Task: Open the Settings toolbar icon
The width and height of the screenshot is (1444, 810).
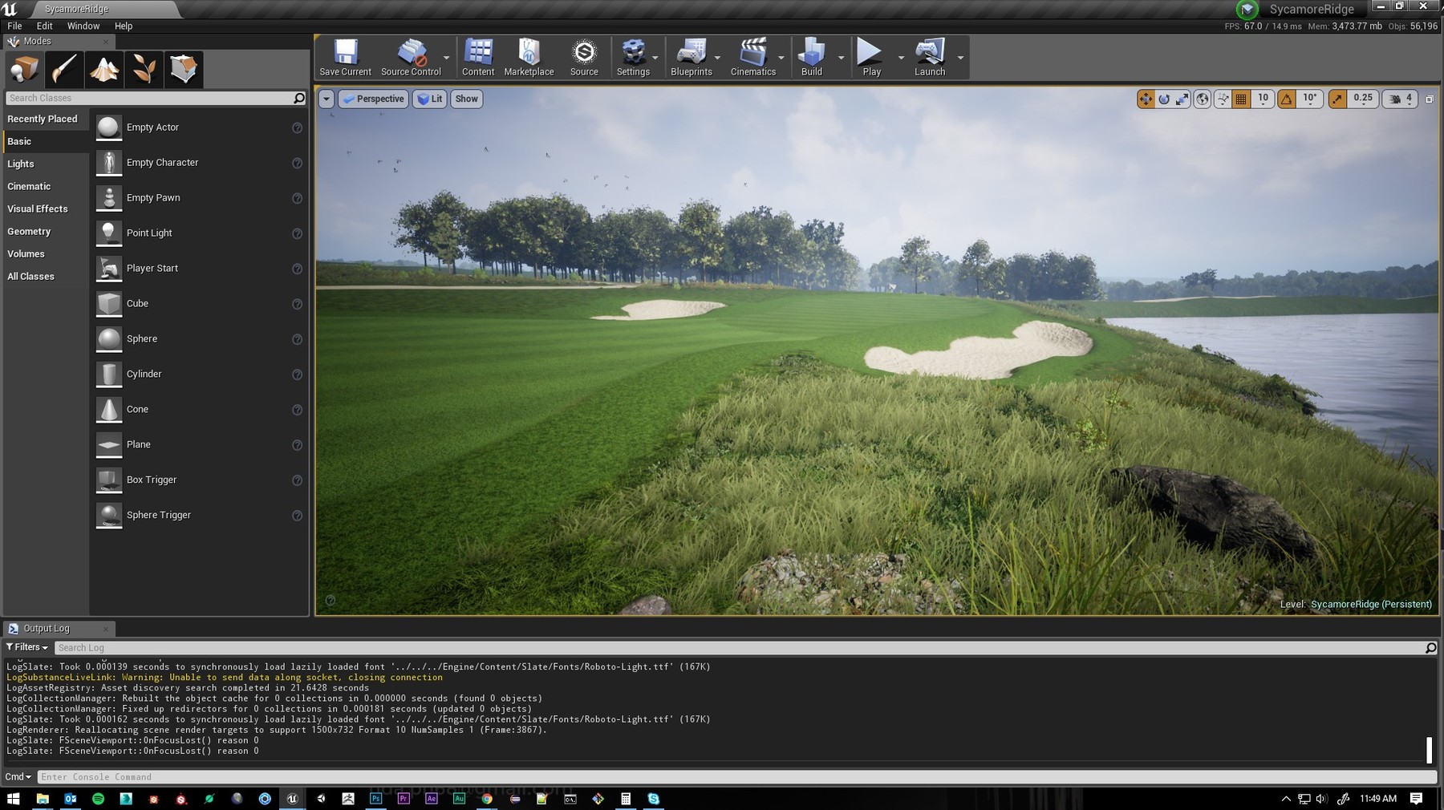Action: click(x=633, y=58)
